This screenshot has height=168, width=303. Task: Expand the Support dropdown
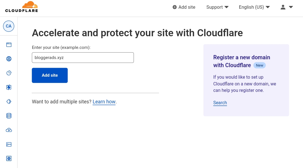[217, 7]
